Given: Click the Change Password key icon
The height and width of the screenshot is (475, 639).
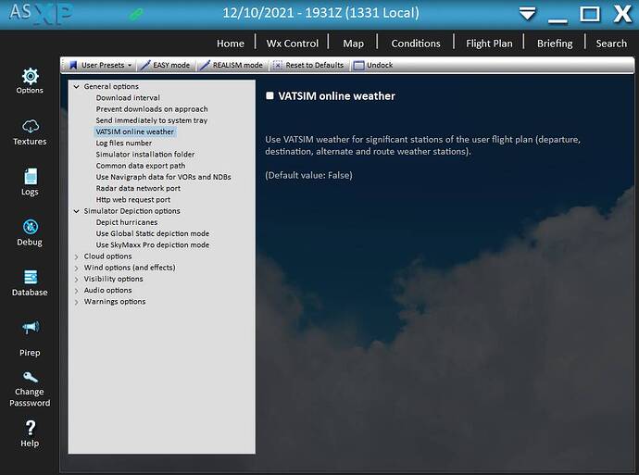Looking at the screenshot, I should (x=30, y=378).
